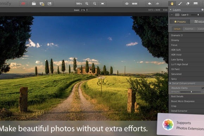Switch to the Presets tab
The width and height of the screenshot is (204, 136).
(180, 22)
